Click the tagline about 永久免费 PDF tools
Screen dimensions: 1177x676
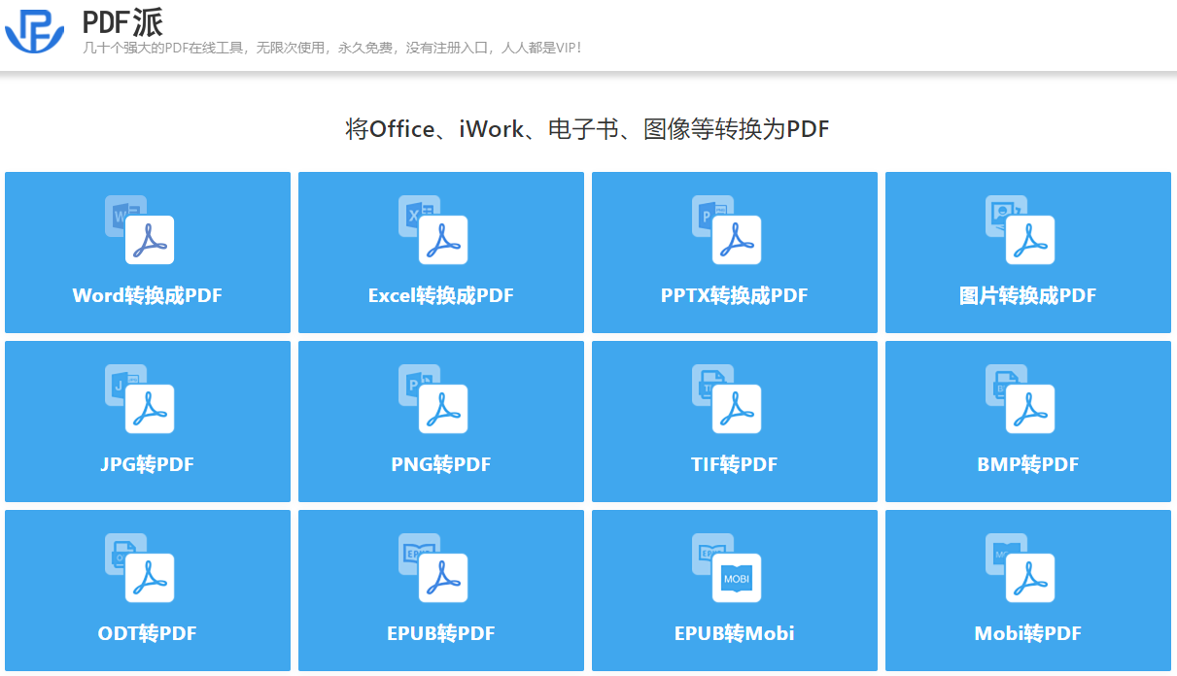[x=332, y=47]
